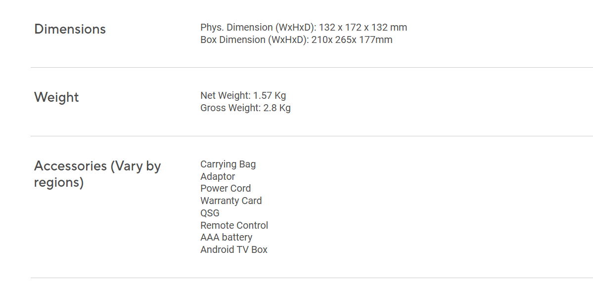The image size is (593, 287).
Task: Click the Dimensions section heading
Action: pyautogui.click(x=70, y=29)
